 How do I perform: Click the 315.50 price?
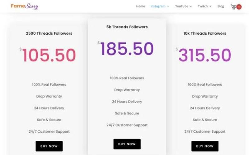[x=205, y=55]
